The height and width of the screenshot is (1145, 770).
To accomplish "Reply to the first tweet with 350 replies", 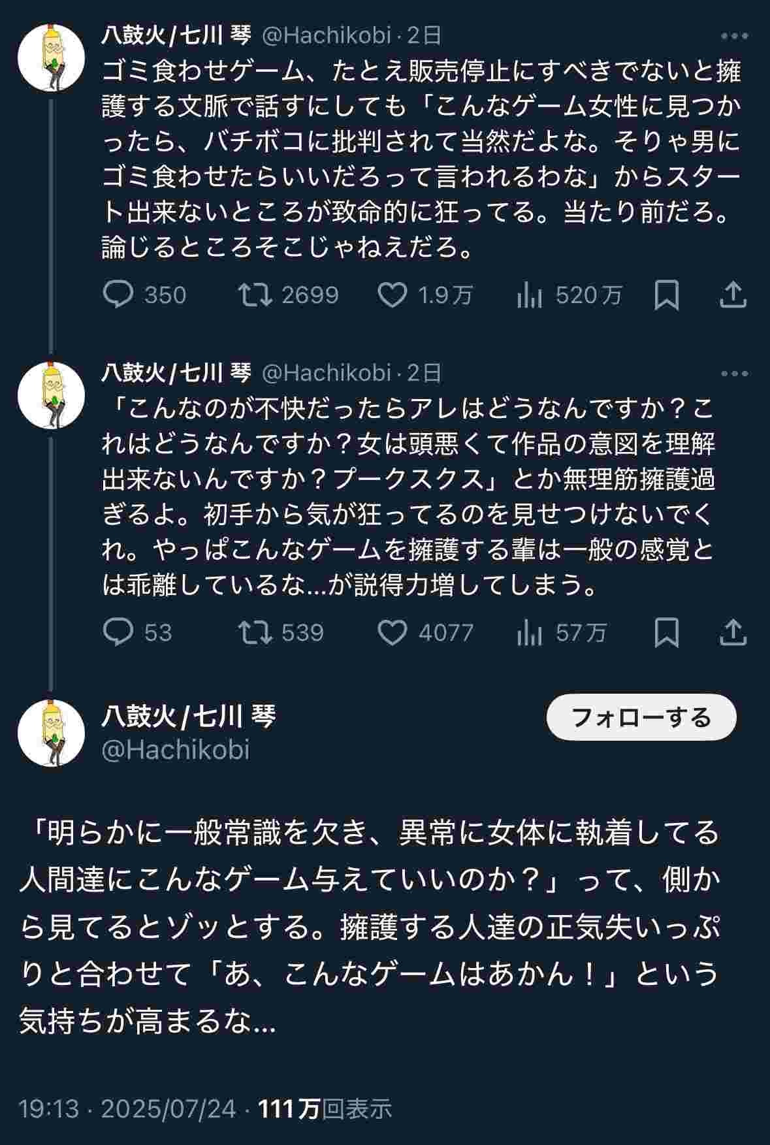I will (x=119, y=295).
